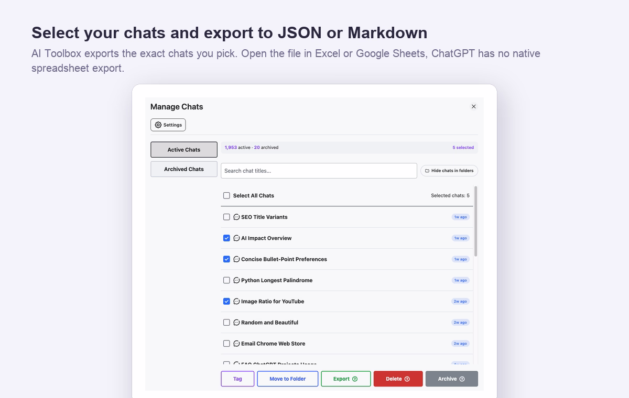
Task: Click the chat bubble icon beside AI Impact Overview
Action: (236, 238)
